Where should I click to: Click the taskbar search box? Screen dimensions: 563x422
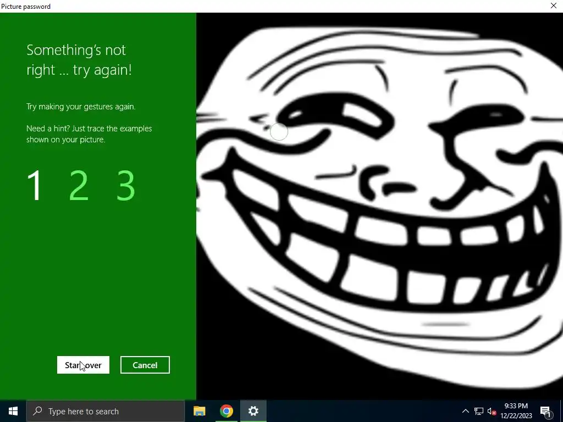(106, 411)
